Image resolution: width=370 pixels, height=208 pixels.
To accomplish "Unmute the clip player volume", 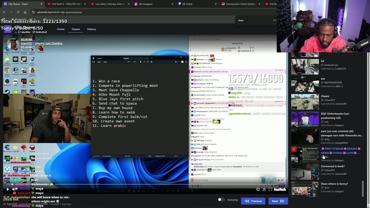I will point(14,189).
